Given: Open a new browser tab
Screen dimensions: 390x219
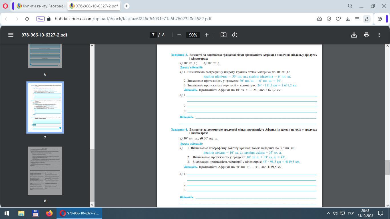Looking at the screenshot, I should 127,6.
